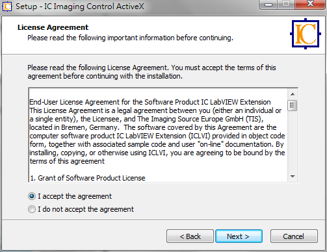Click the 'End-User License Agreement' first line
327x252 pixels.
[150, 102]
